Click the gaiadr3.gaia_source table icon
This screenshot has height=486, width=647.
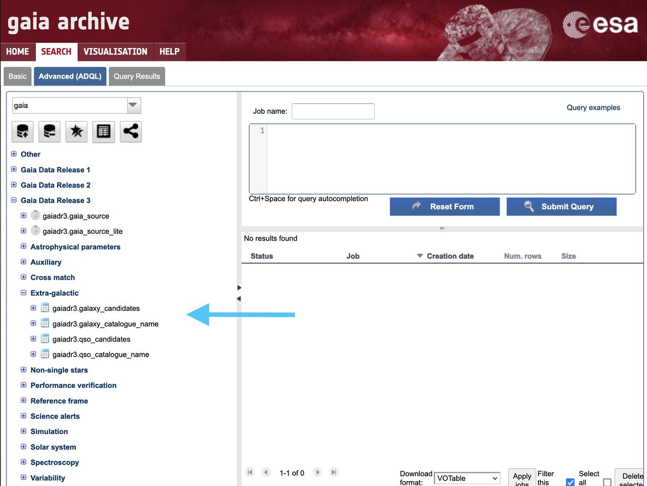pos(36,216)
